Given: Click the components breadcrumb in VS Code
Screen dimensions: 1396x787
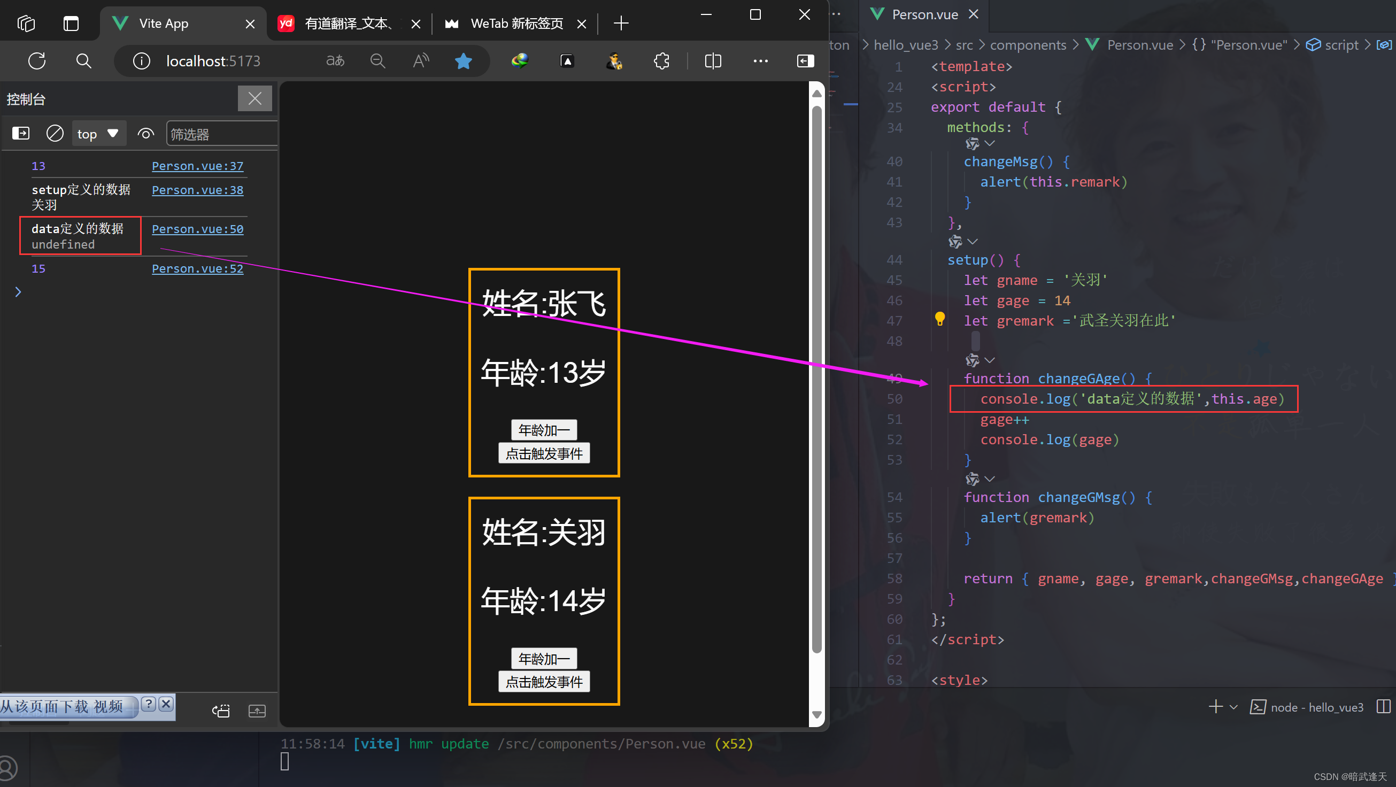Looking at the screenshot, I should pyautogui.click(x=1028, y=45).
